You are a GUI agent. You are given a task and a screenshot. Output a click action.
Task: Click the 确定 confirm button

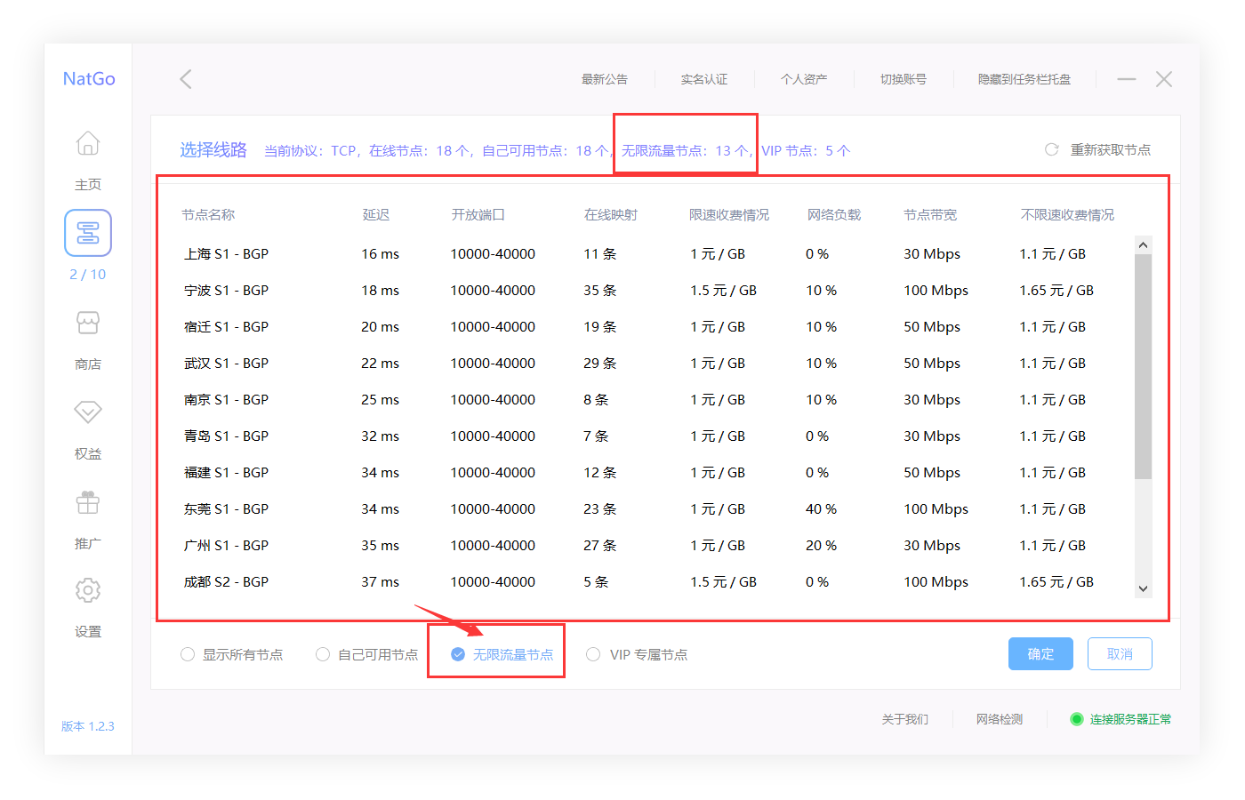[1040, 654]
